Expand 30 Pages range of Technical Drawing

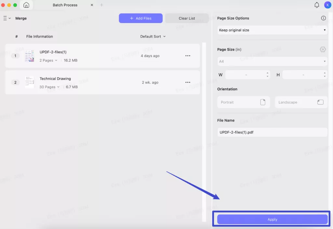point(49,87)
